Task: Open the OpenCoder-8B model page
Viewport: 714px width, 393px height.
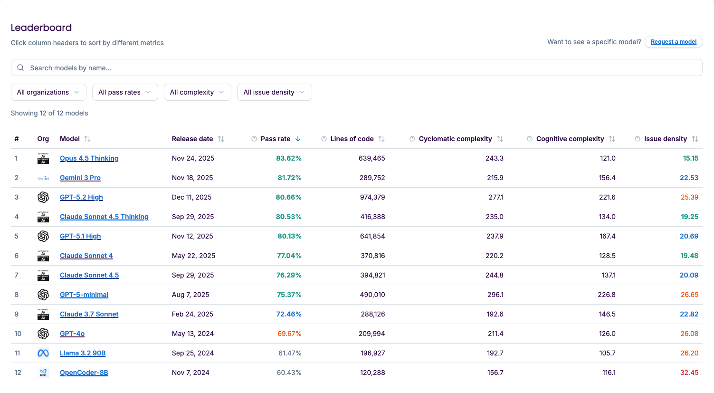Action: (x=84, y=373)
